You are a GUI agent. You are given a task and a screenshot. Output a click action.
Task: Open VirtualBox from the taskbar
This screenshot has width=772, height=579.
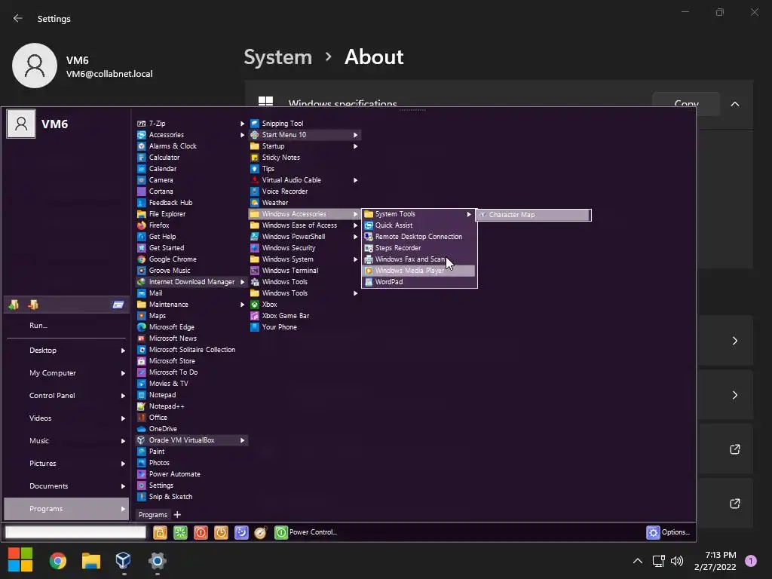tap(123, 560)
